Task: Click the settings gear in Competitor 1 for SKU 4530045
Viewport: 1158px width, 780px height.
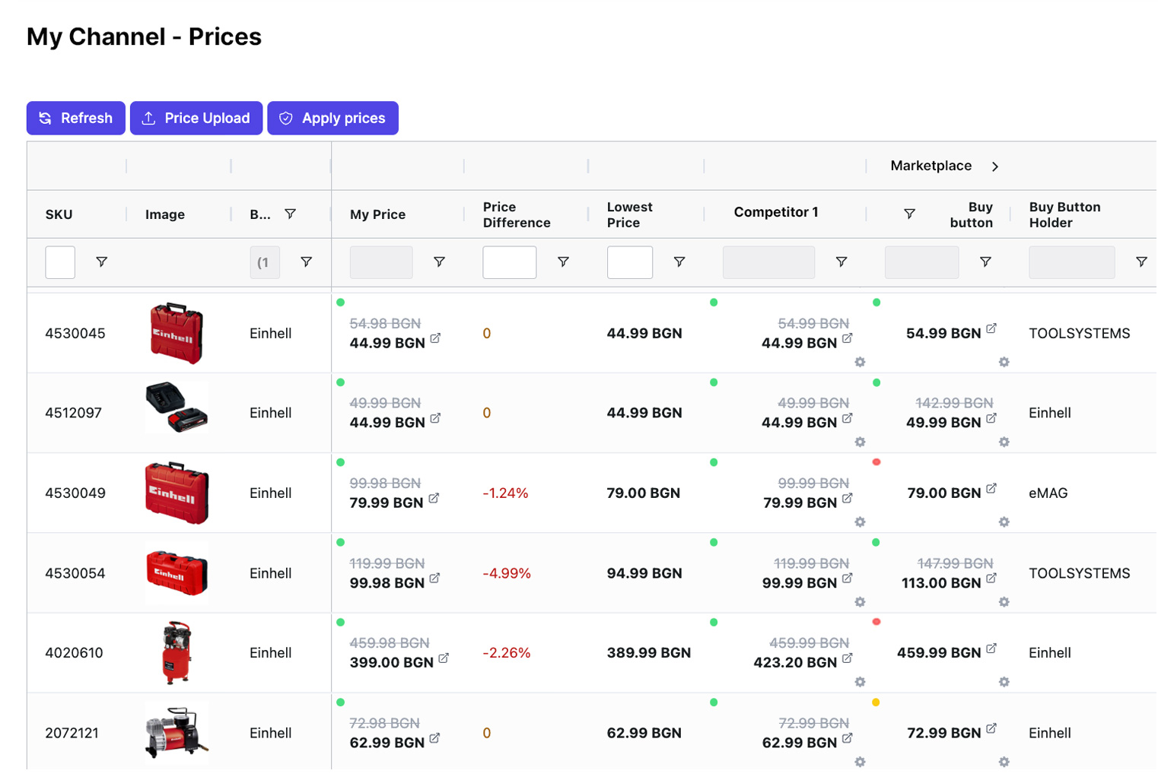Action: 861,363
